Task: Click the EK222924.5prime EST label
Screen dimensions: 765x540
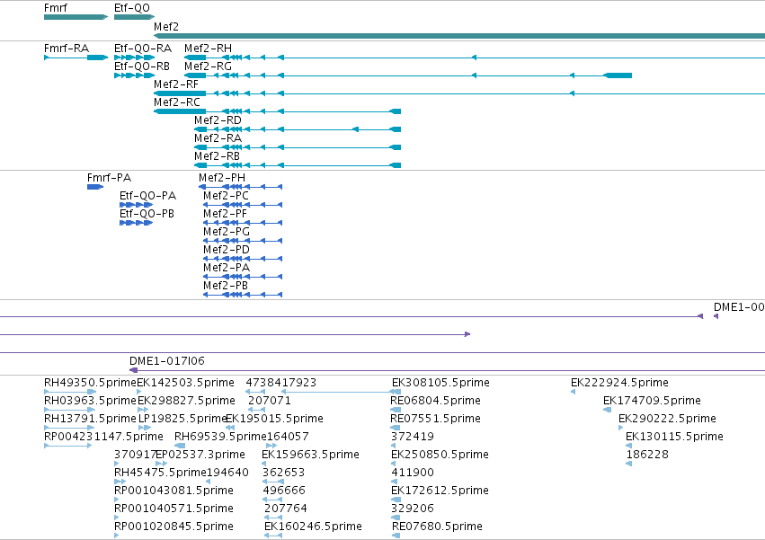Action: pyautogui.click(x=619, y=383)
